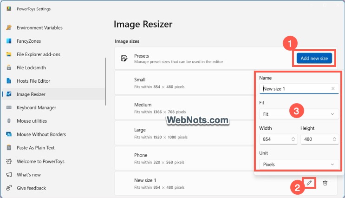Click the Presets save-edit icon
345x198 pixels.
tap(124, 59)
